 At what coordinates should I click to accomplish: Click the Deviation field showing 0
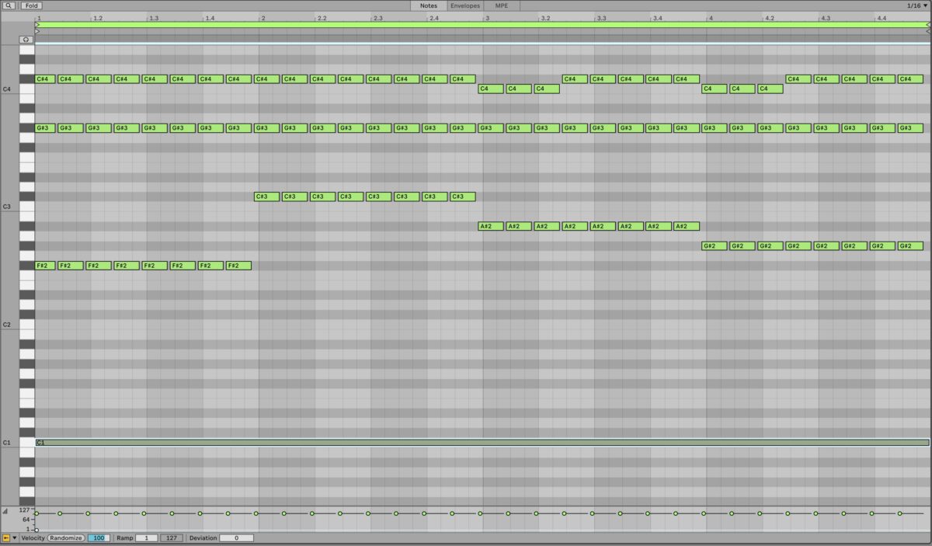(x=235, y=537)
